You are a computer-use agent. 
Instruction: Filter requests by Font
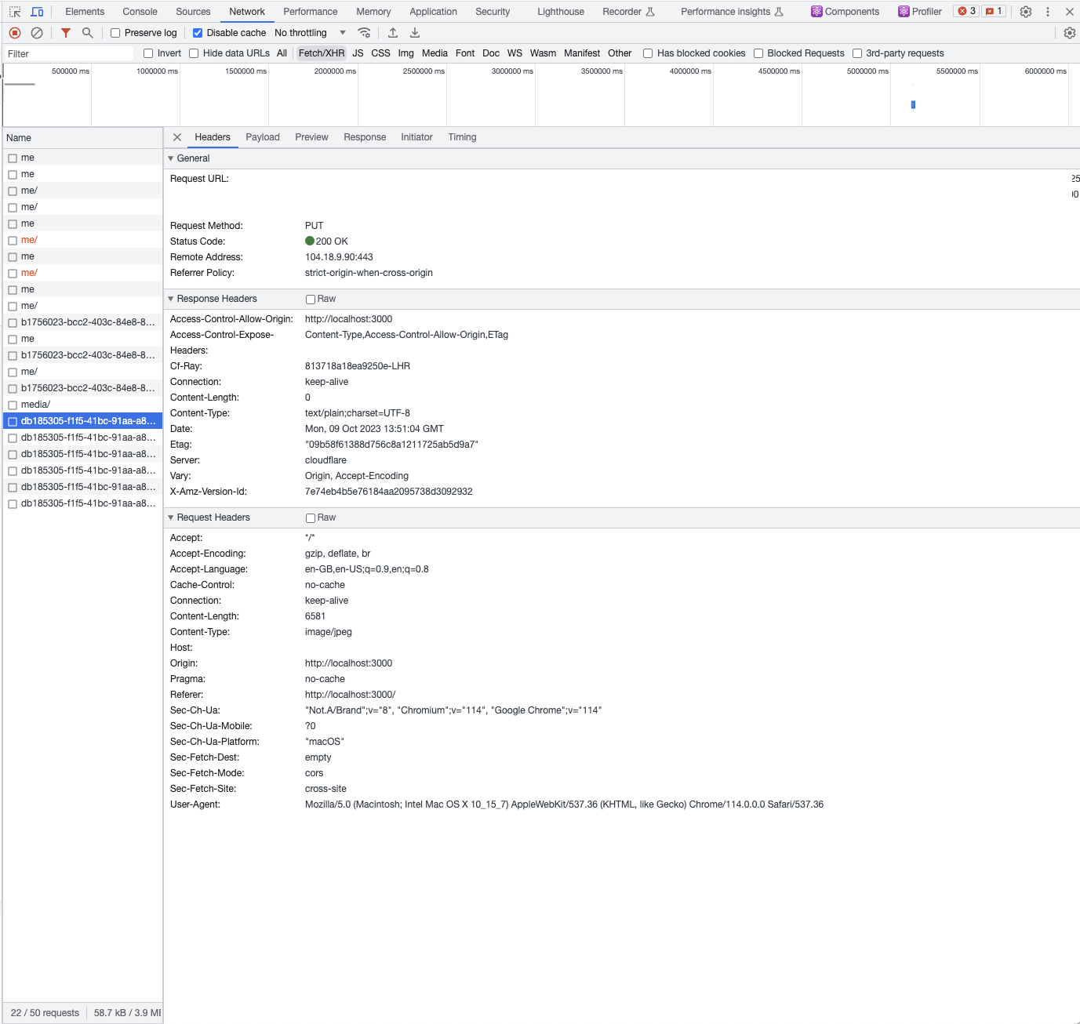465,53
